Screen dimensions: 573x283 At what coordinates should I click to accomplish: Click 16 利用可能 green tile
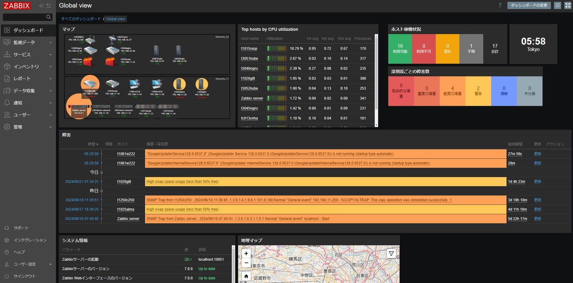tap(400, 49)
